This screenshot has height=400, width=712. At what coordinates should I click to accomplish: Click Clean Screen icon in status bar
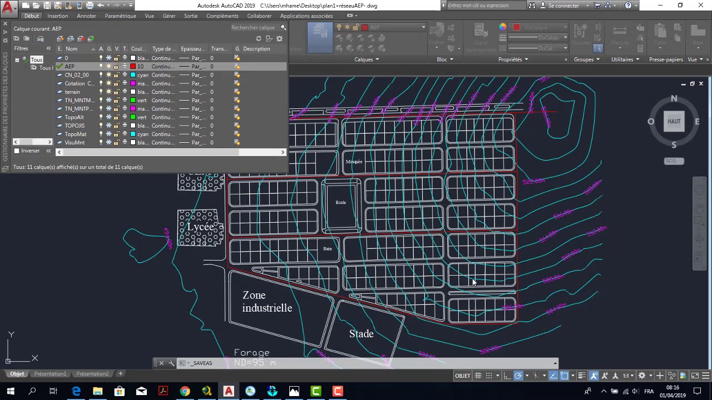click(x=695, y=376)
